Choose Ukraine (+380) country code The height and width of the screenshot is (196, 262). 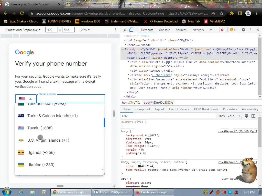(59, 165)
